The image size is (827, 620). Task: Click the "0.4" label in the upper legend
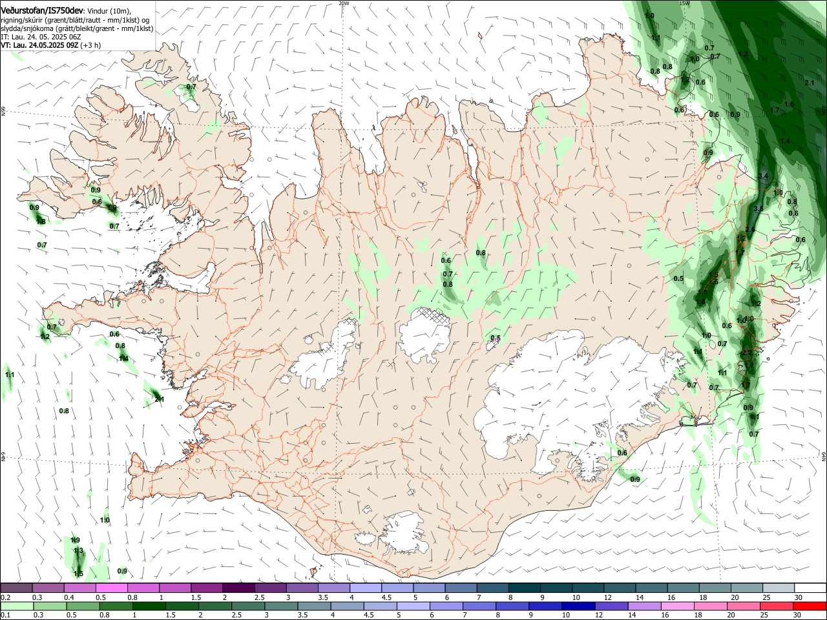[69, 597]
